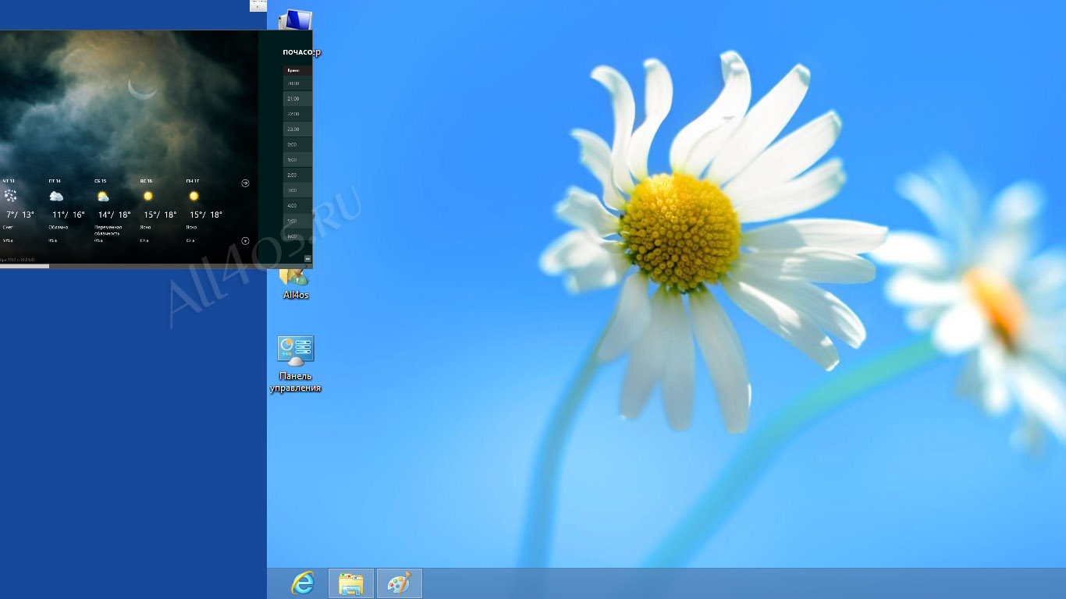1066x599 pixels.
Task: Click the 2:00 row in hourly forecast
Action: (297, 175)
